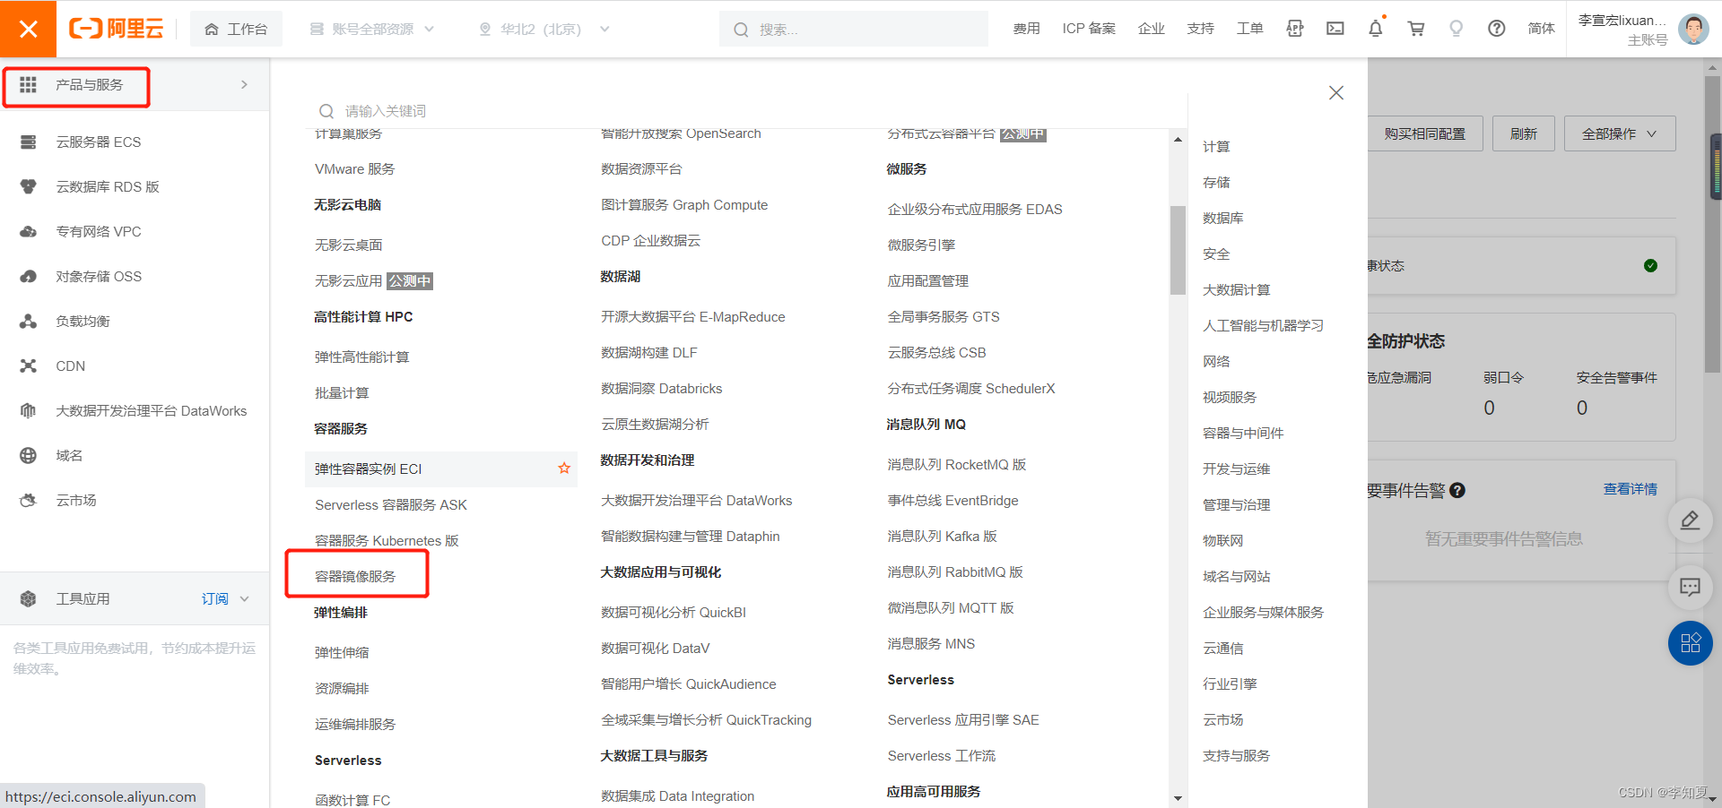Toggle the favorite star on 弹性容器实例 ECI
The width and height of the screenshot is (1722, 808).
point(564,468)
